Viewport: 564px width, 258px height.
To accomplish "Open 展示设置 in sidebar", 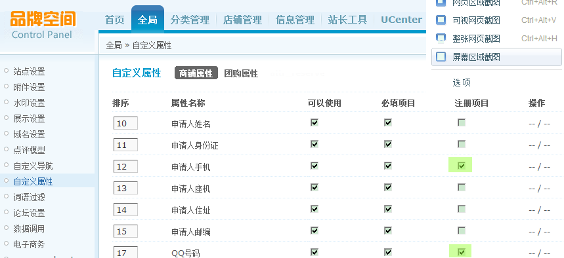I will tap(29, 119).
